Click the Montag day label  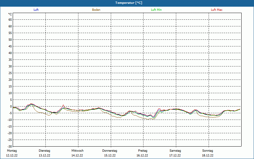click(x=12, y=151)
